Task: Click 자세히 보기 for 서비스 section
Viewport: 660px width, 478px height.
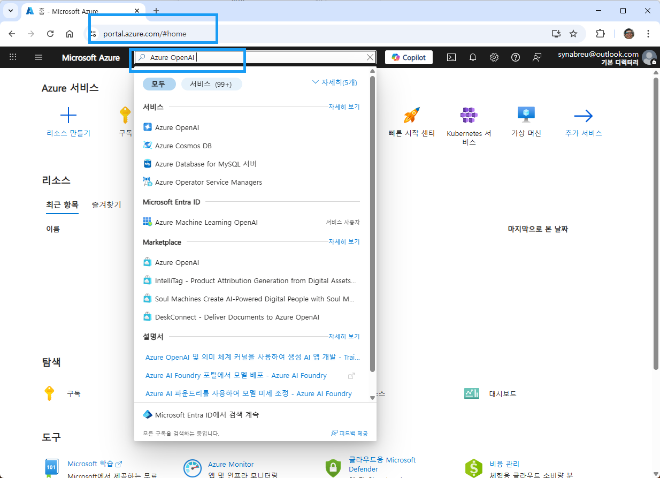Action: click(344, 107)
